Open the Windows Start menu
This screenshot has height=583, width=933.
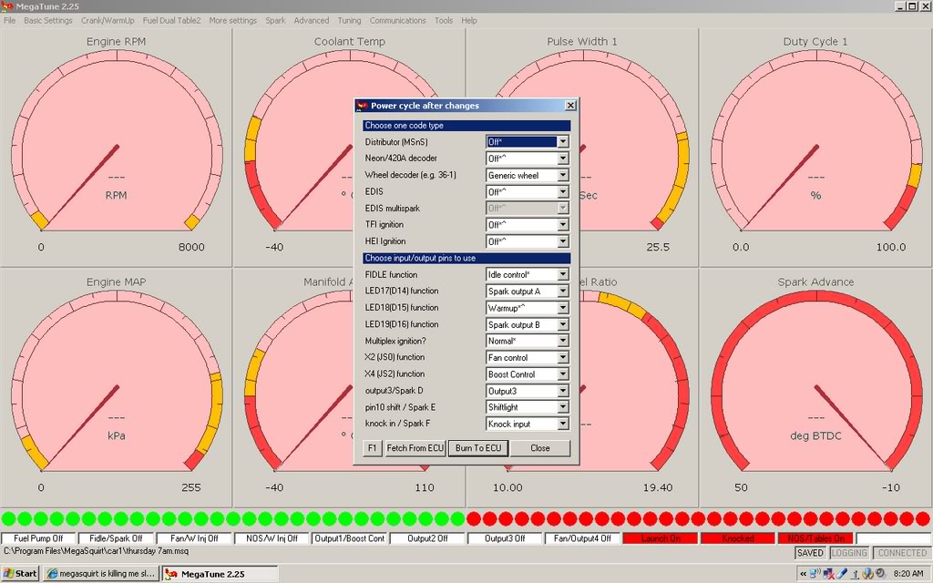(20, 573)
